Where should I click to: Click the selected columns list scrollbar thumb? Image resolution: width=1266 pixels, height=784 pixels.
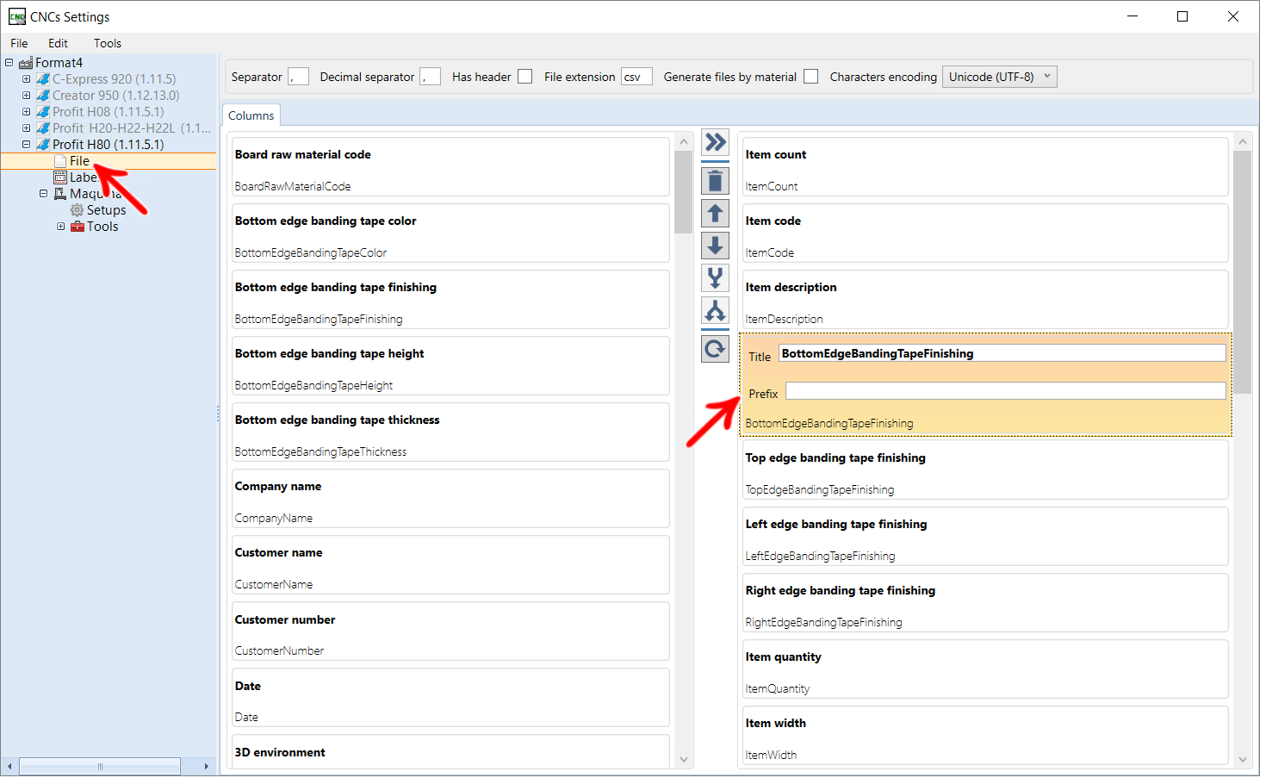click(1242, 272)
